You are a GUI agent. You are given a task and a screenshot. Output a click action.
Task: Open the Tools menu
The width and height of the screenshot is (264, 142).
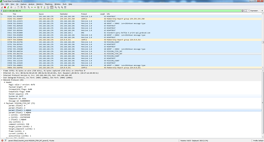65,4
